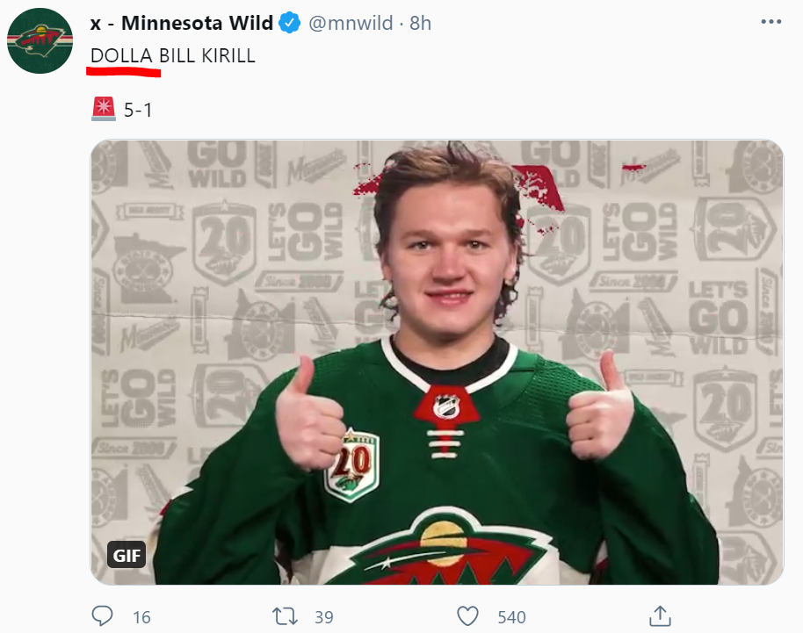
Task: Click the retweet count 39
Action: coord(323,617)
